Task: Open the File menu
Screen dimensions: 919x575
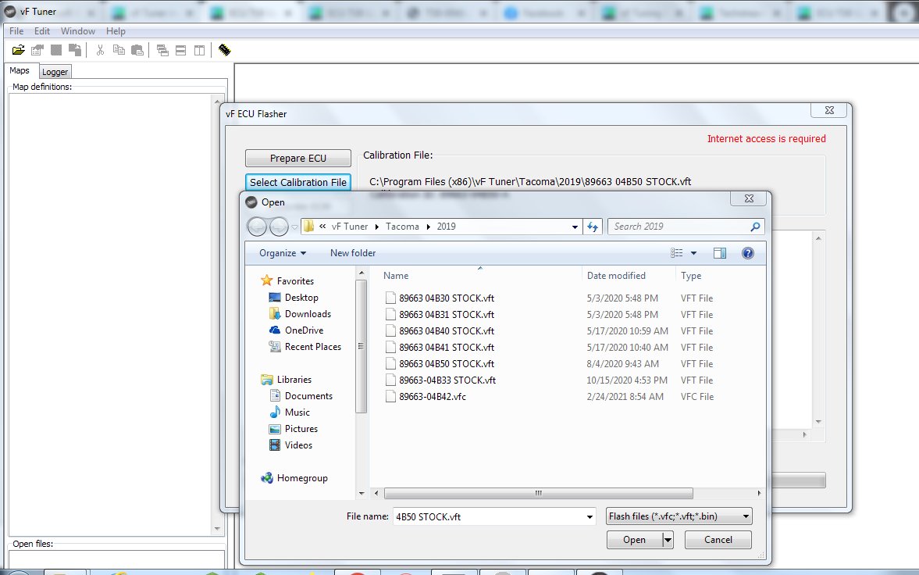Action: click(x=16, y=31)
